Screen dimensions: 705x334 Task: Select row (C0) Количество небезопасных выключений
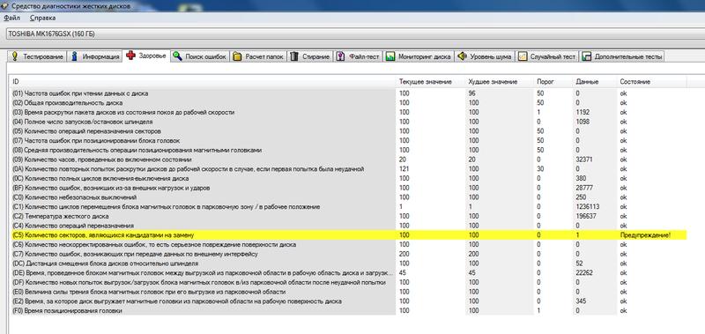point(348,197)
